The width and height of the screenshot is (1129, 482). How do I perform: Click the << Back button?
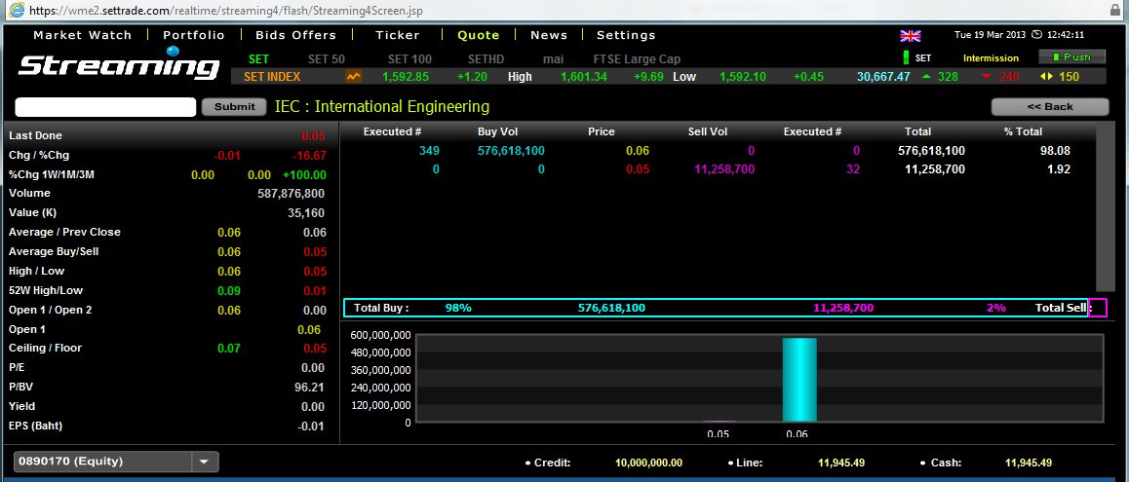pos(1050,106)
